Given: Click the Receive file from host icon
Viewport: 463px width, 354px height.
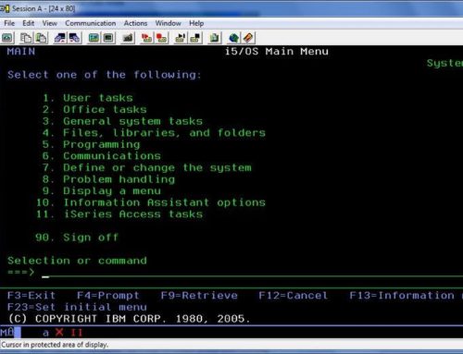Looking at the screenshot, I should (x=75, y=38).
